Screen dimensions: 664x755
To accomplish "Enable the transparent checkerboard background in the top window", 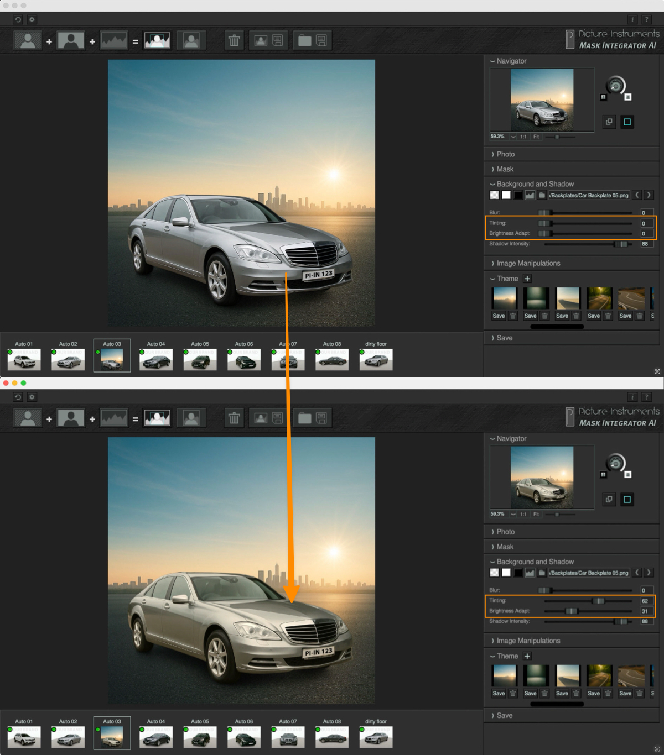I will (x=494, y=195).
